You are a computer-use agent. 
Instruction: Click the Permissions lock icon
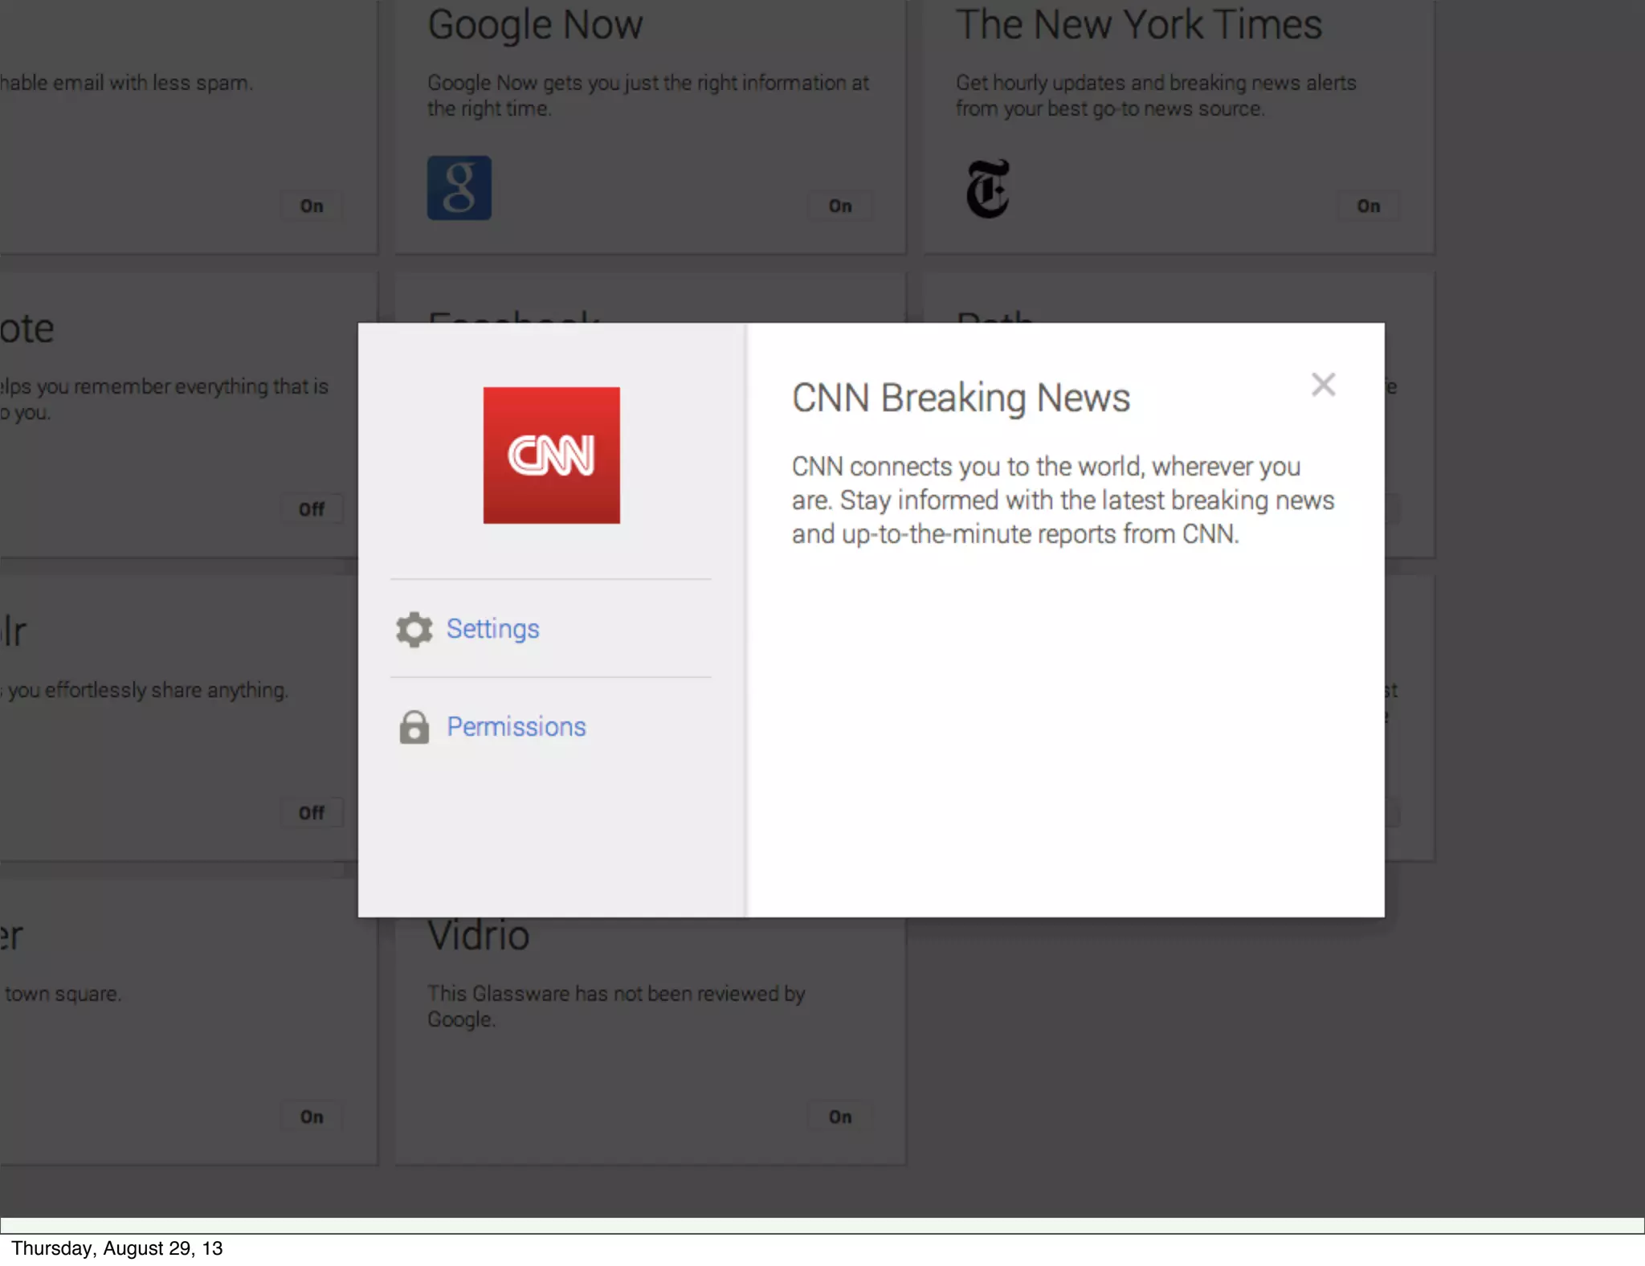click(x=414, y=727)
